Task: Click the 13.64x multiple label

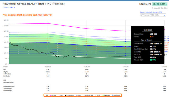Action: click(x=167, y=38)
